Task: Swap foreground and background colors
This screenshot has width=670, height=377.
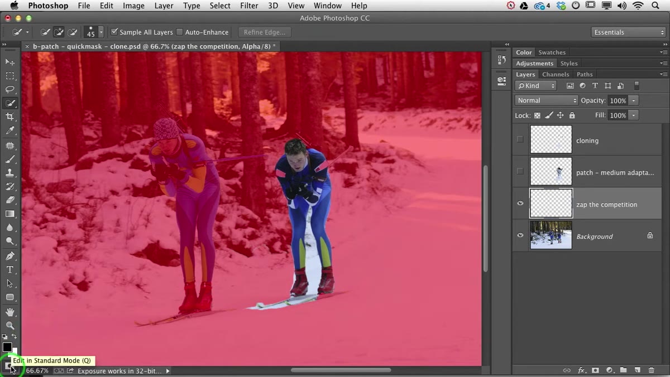Action: 15,337
